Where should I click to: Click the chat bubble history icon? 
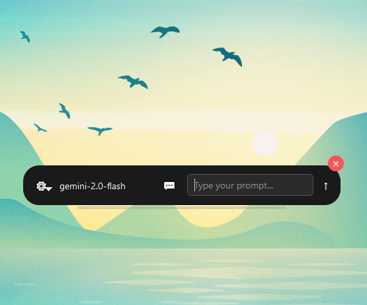coord(169,186)
